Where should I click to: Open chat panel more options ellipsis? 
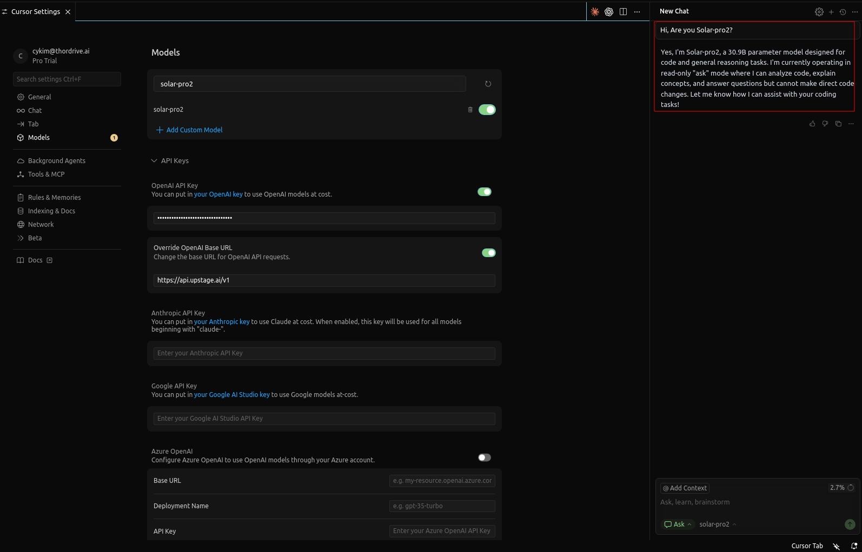click(x=854, y=11)
